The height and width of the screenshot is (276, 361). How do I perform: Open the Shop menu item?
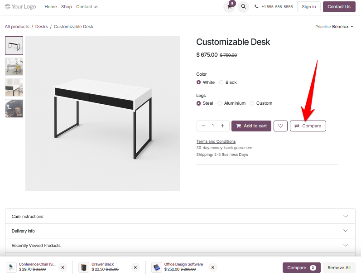point(67,7)
